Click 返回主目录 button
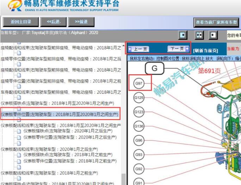The height and width of the screenshot is (185, 241). (21, 22)
